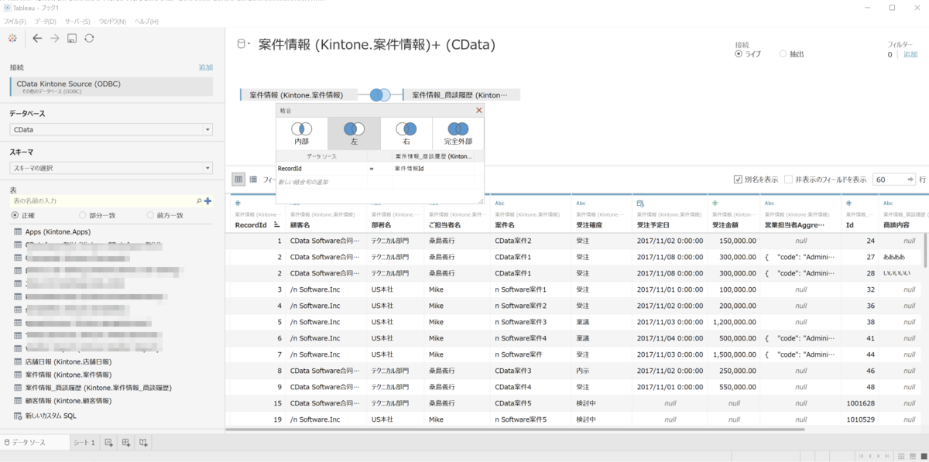Click the back arrow in the toolbar
This screenshot has height=462, width=929.
pyautogui.click(x=37, y=37)
